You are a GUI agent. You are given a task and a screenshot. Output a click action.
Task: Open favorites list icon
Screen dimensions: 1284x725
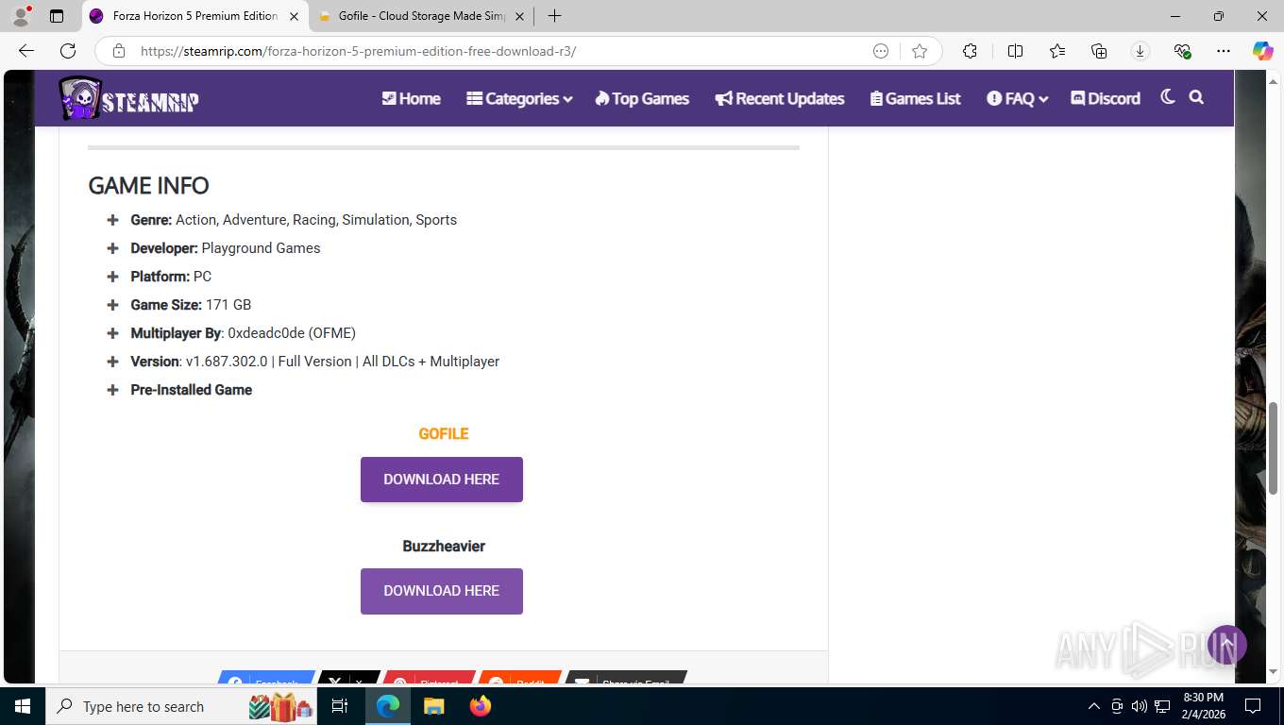tap(1057, 51)
